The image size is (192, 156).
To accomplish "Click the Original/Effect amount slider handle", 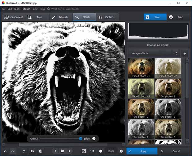I will click(x=81, y=138).
